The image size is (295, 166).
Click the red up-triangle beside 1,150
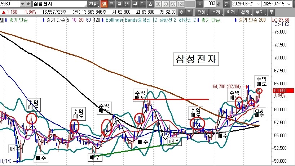pyautogui.click(x=4, y=12)
